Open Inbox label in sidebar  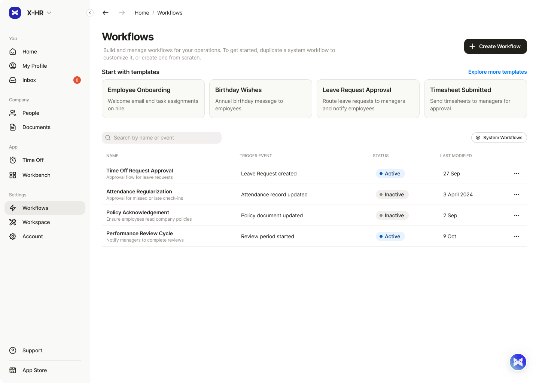pos(29,80)
